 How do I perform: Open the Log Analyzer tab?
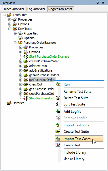pyautogui.click(x=36, y=9)
